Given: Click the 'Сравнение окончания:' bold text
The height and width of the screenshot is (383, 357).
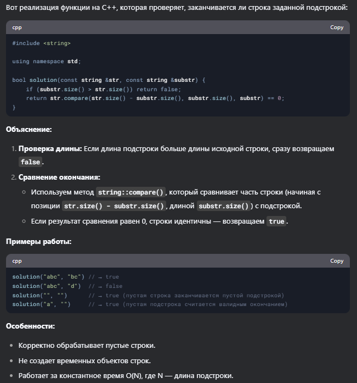Looking at the screenshot, I should tap(59, 177).
